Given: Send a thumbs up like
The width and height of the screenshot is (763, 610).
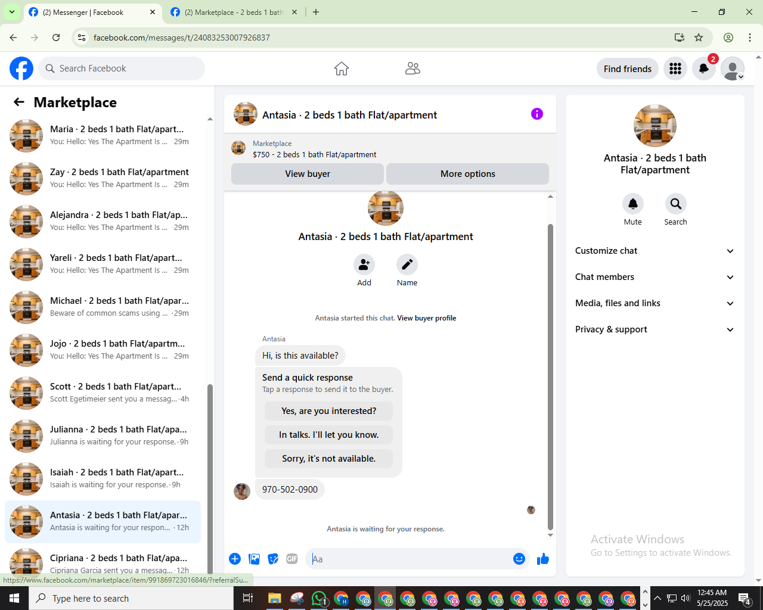Looking at the screenshot, I should [543, 559].
